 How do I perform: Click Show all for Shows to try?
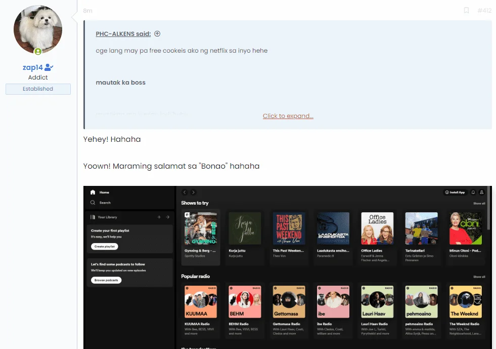479,204
